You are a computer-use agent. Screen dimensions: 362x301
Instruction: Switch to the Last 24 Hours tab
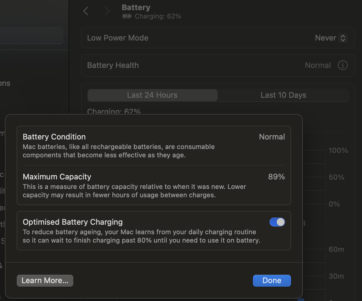click(x=152, y=95)
